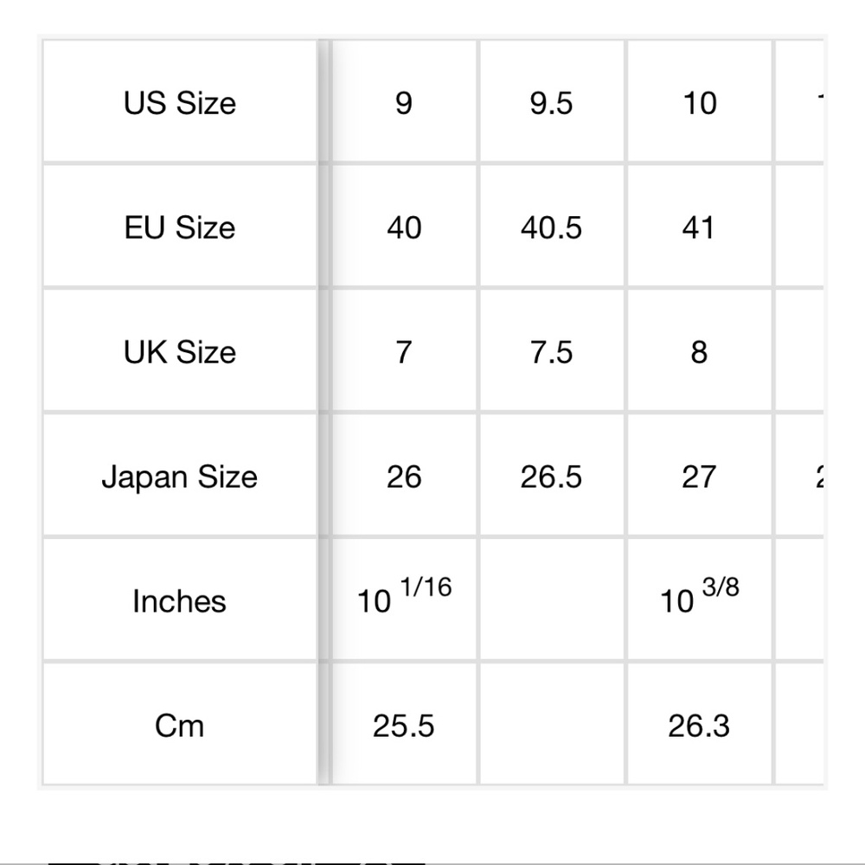Select the 25.5 cm cell
The width and height of the screenshot is (865, 865).
[x=404, y=725]
